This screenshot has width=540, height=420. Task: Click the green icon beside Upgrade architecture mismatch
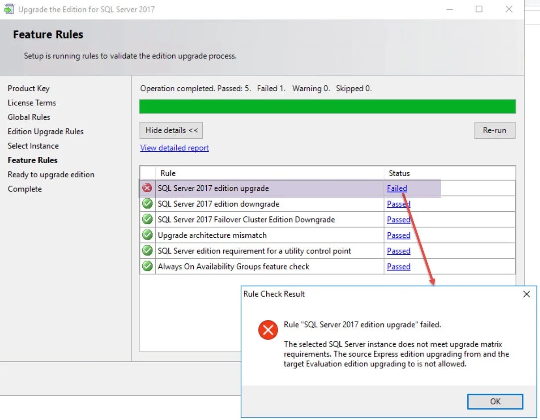tap(147, 235)
